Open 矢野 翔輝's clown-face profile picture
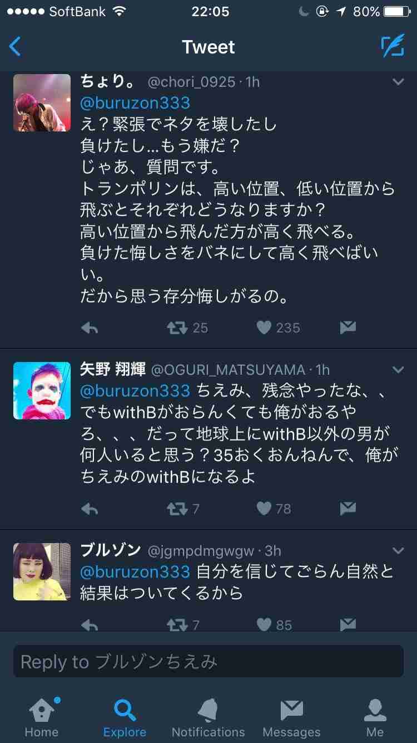417x743 pixels. (42, 390)
